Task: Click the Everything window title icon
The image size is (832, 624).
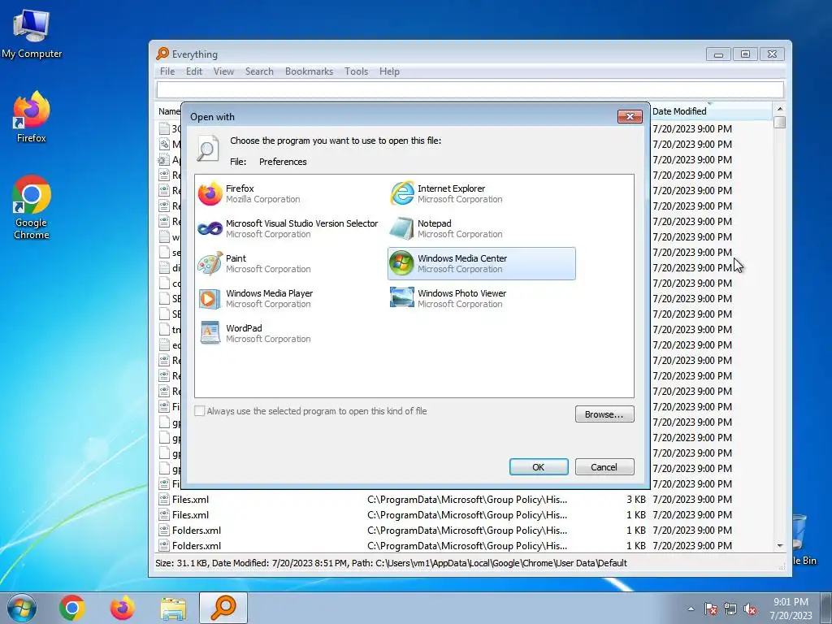Action: (162, 54)
